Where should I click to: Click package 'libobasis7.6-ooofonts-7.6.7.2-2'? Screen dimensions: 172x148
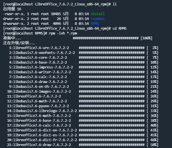pyautogui.click(x=44, y=52)
